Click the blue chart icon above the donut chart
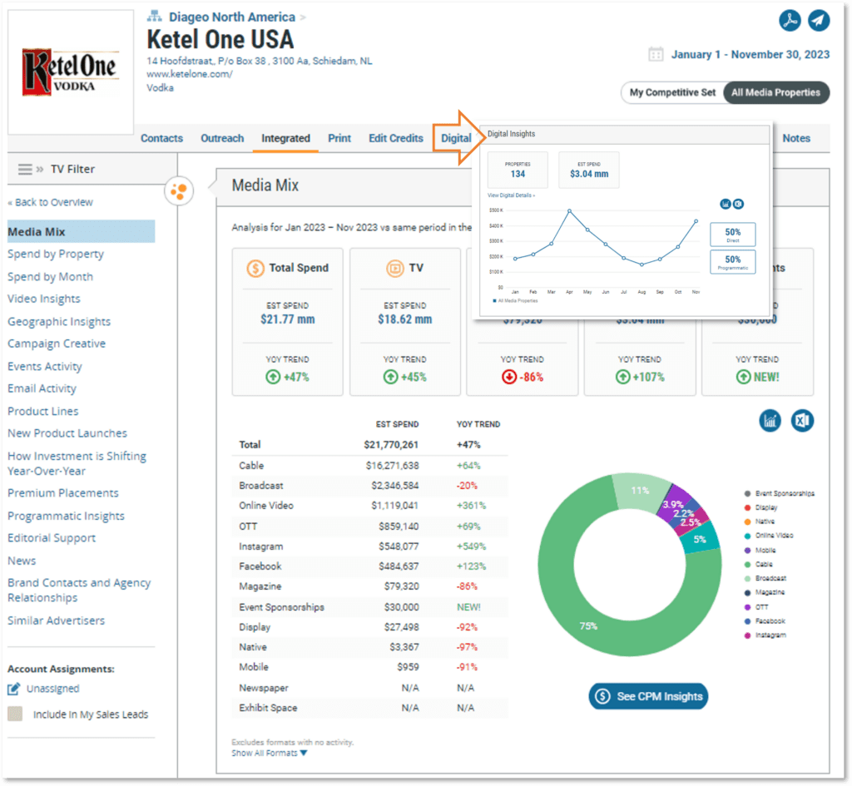The image size is (852, 786). (x=770, y=420)
